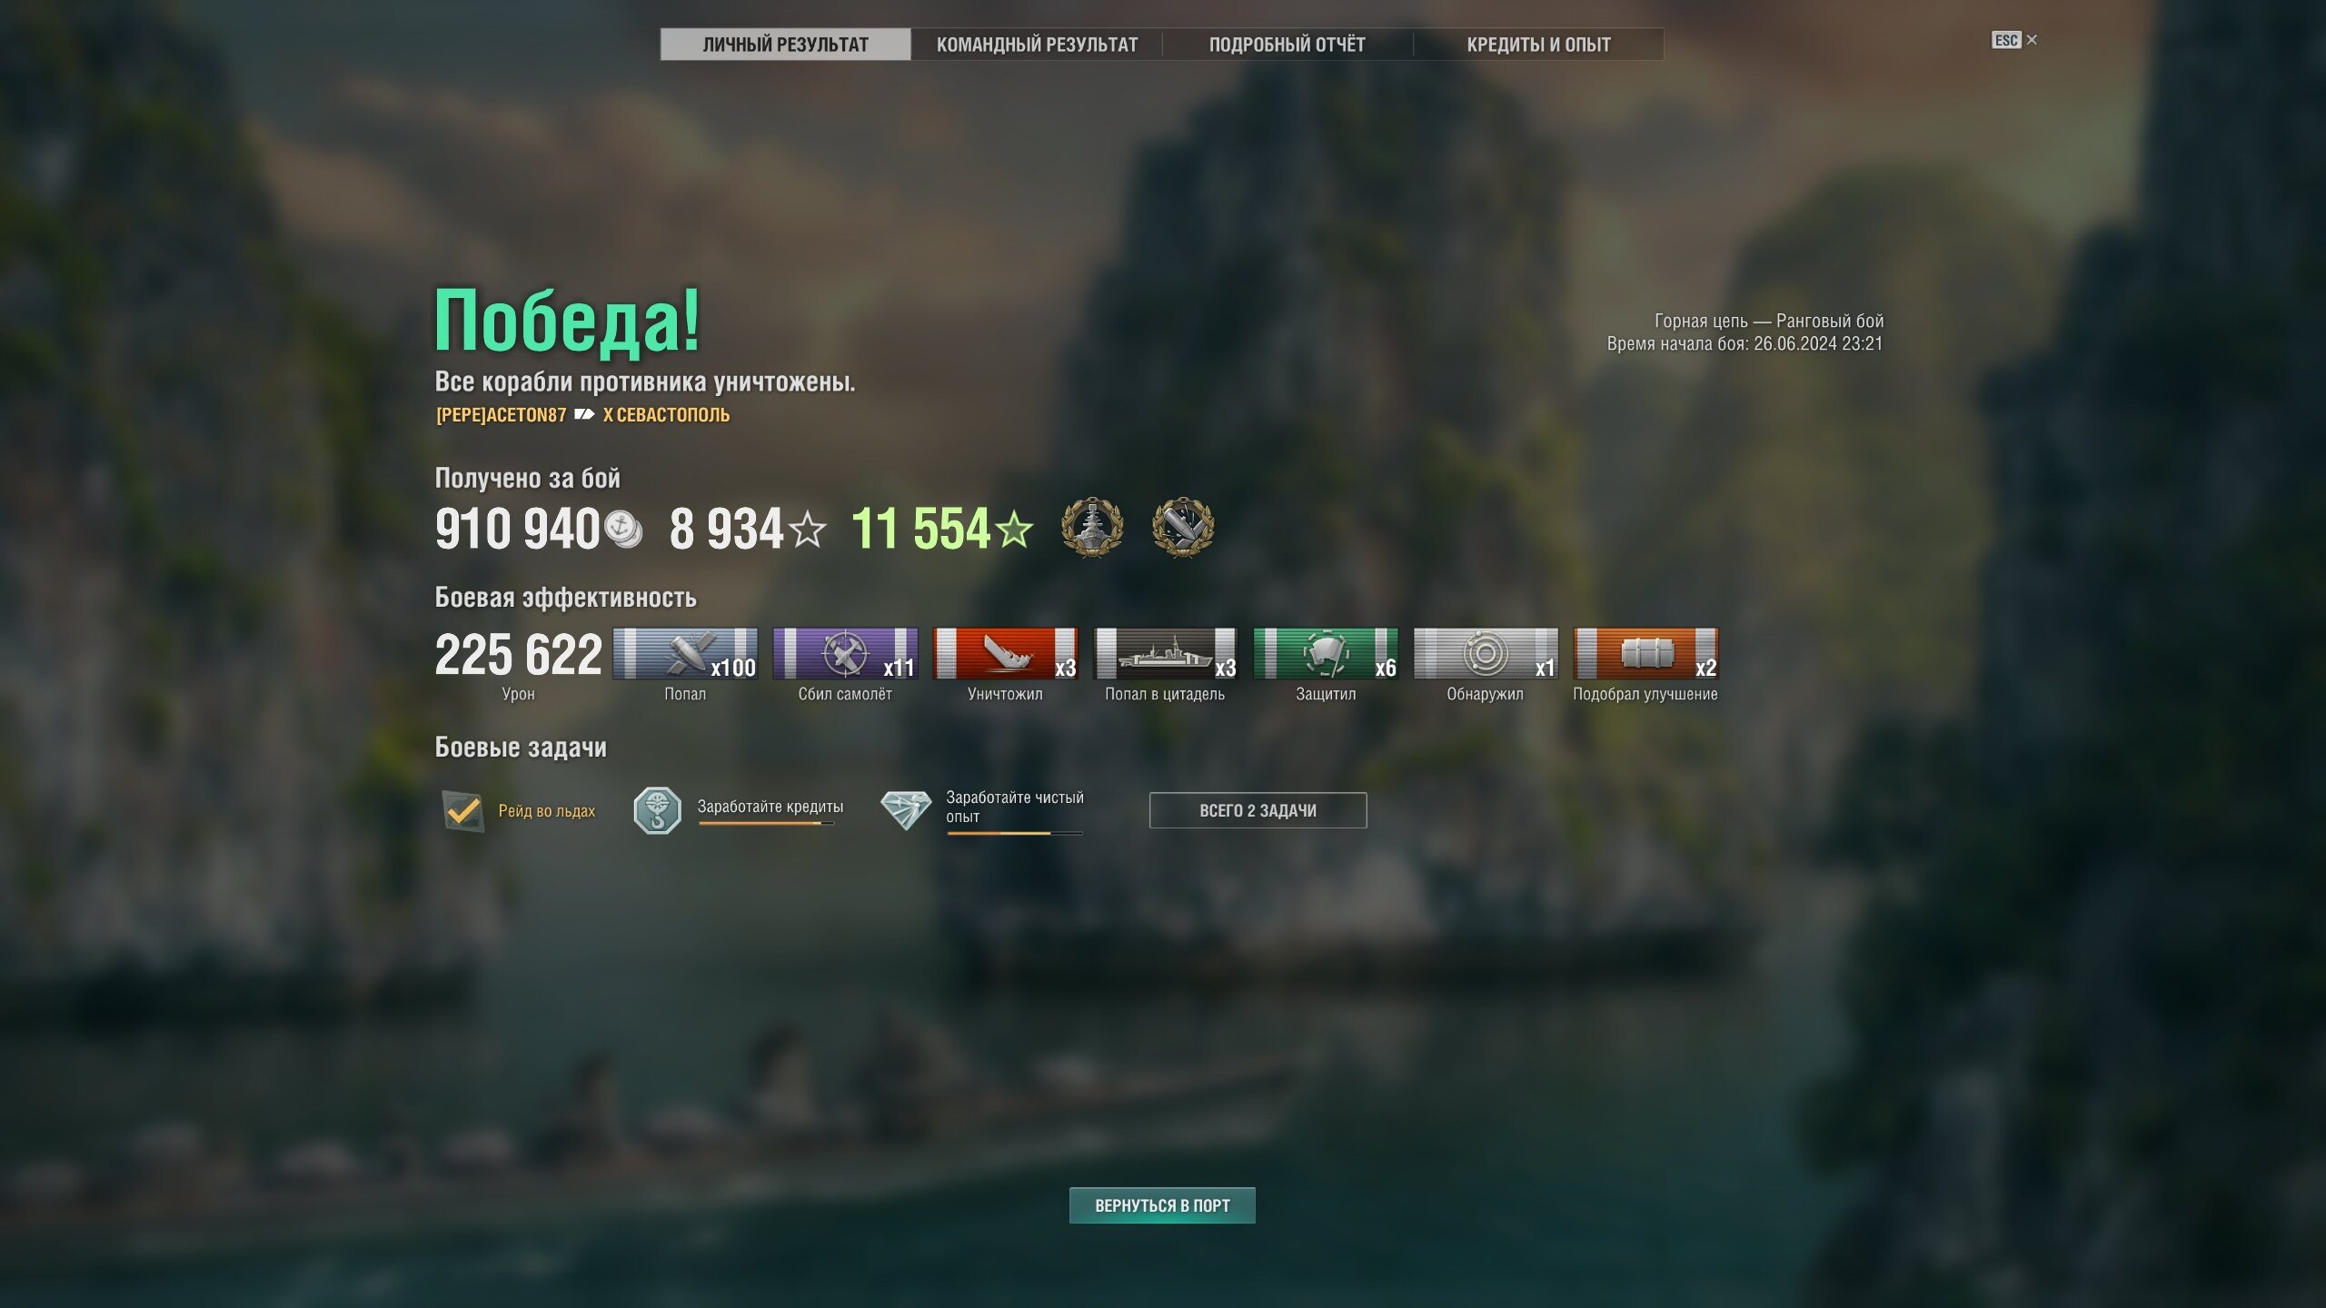Open the 'Кредиты и опыт' tab
This screenshot has width=2326, height=1308.
[1538, 45]
